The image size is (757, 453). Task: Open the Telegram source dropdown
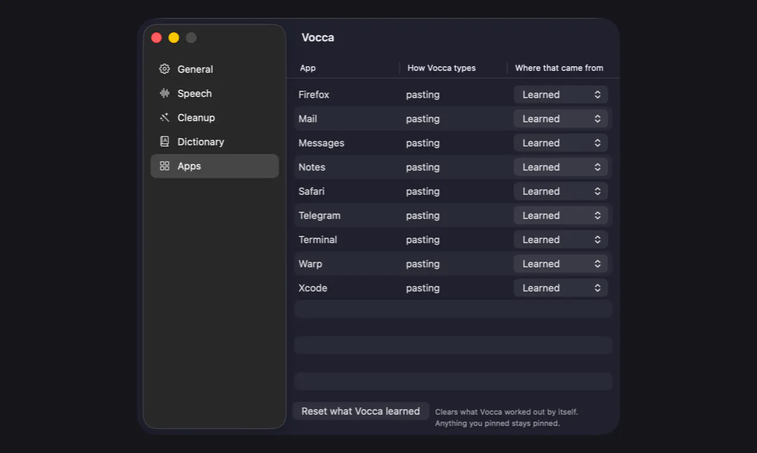tap(561, 215)
